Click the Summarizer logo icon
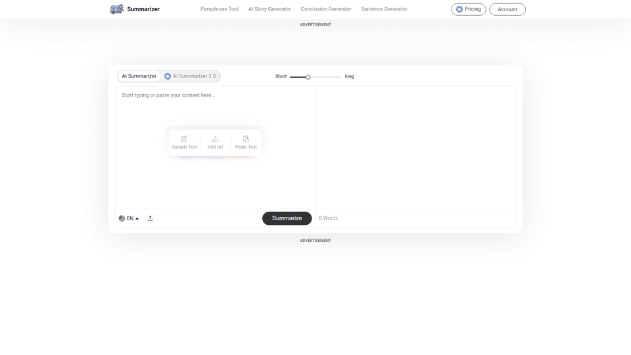Image resolution: width=631 pixels, height=355 pixels. (117, 9)
